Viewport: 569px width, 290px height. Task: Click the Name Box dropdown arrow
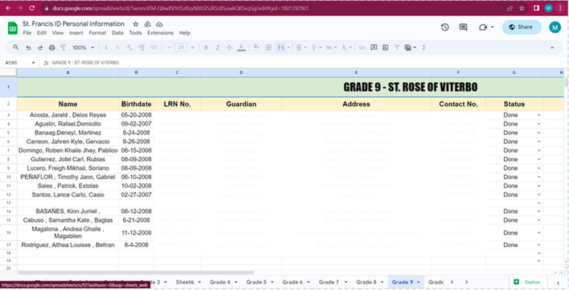coord(33,63)
